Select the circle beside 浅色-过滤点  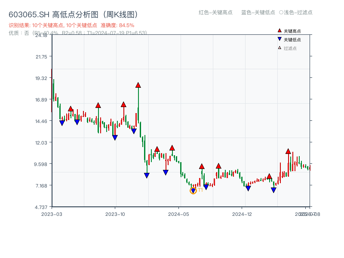pos(281,12)
